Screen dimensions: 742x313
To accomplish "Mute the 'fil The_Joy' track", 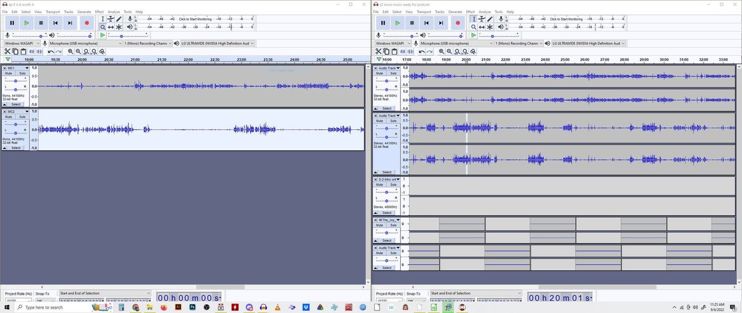I will point(381,225).
